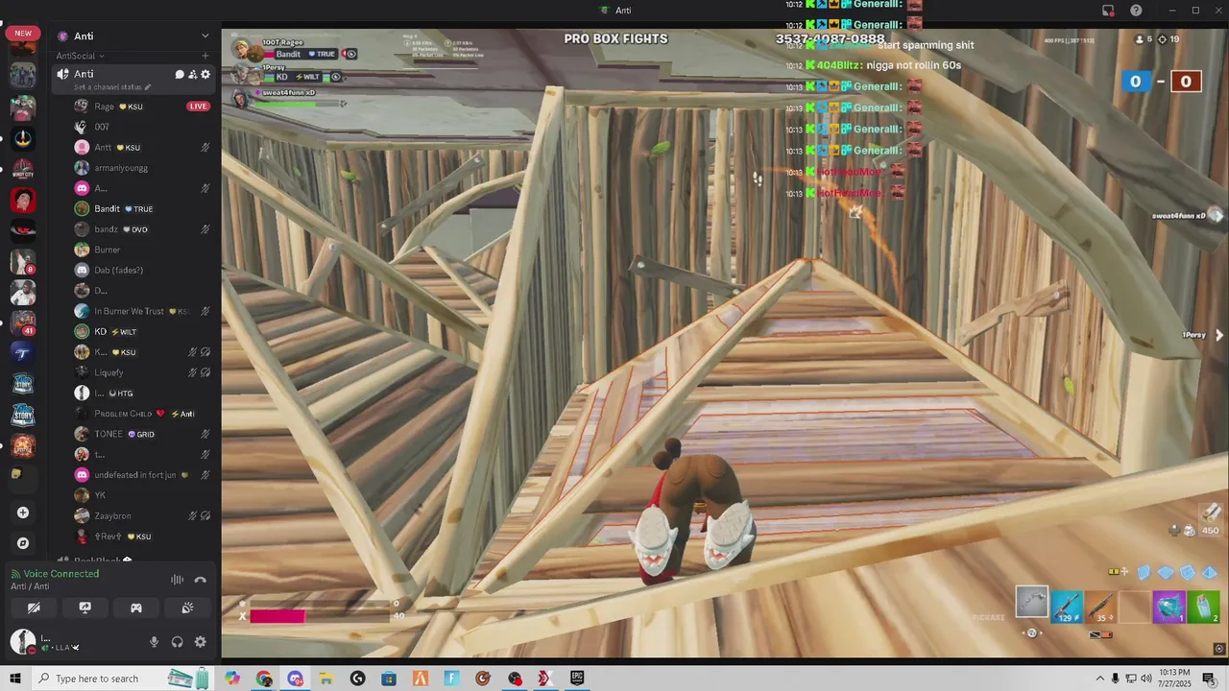Click Discord help question mark icon
Image resolution: width=1229 pixels, height=691 pixels.
[1136, 11]
